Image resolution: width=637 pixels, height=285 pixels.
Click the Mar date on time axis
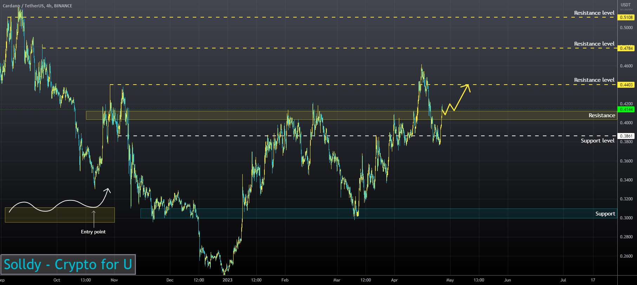tap(337, 280)
